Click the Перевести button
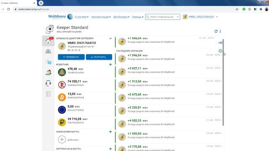 point(71,57)
